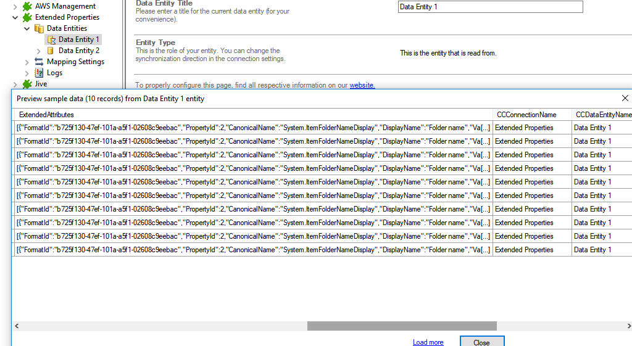Open the website link
This screenshot has height=346, width=632.
point(362,85)
